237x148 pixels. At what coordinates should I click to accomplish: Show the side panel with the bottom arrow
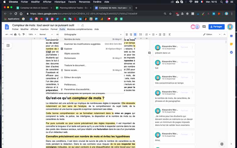click(231, 144)
